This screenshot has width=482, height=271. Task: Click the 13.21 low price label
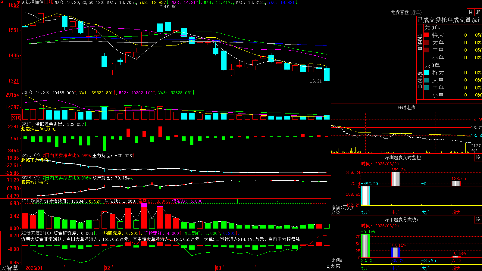pyautogui.click(x=316, y=81)
